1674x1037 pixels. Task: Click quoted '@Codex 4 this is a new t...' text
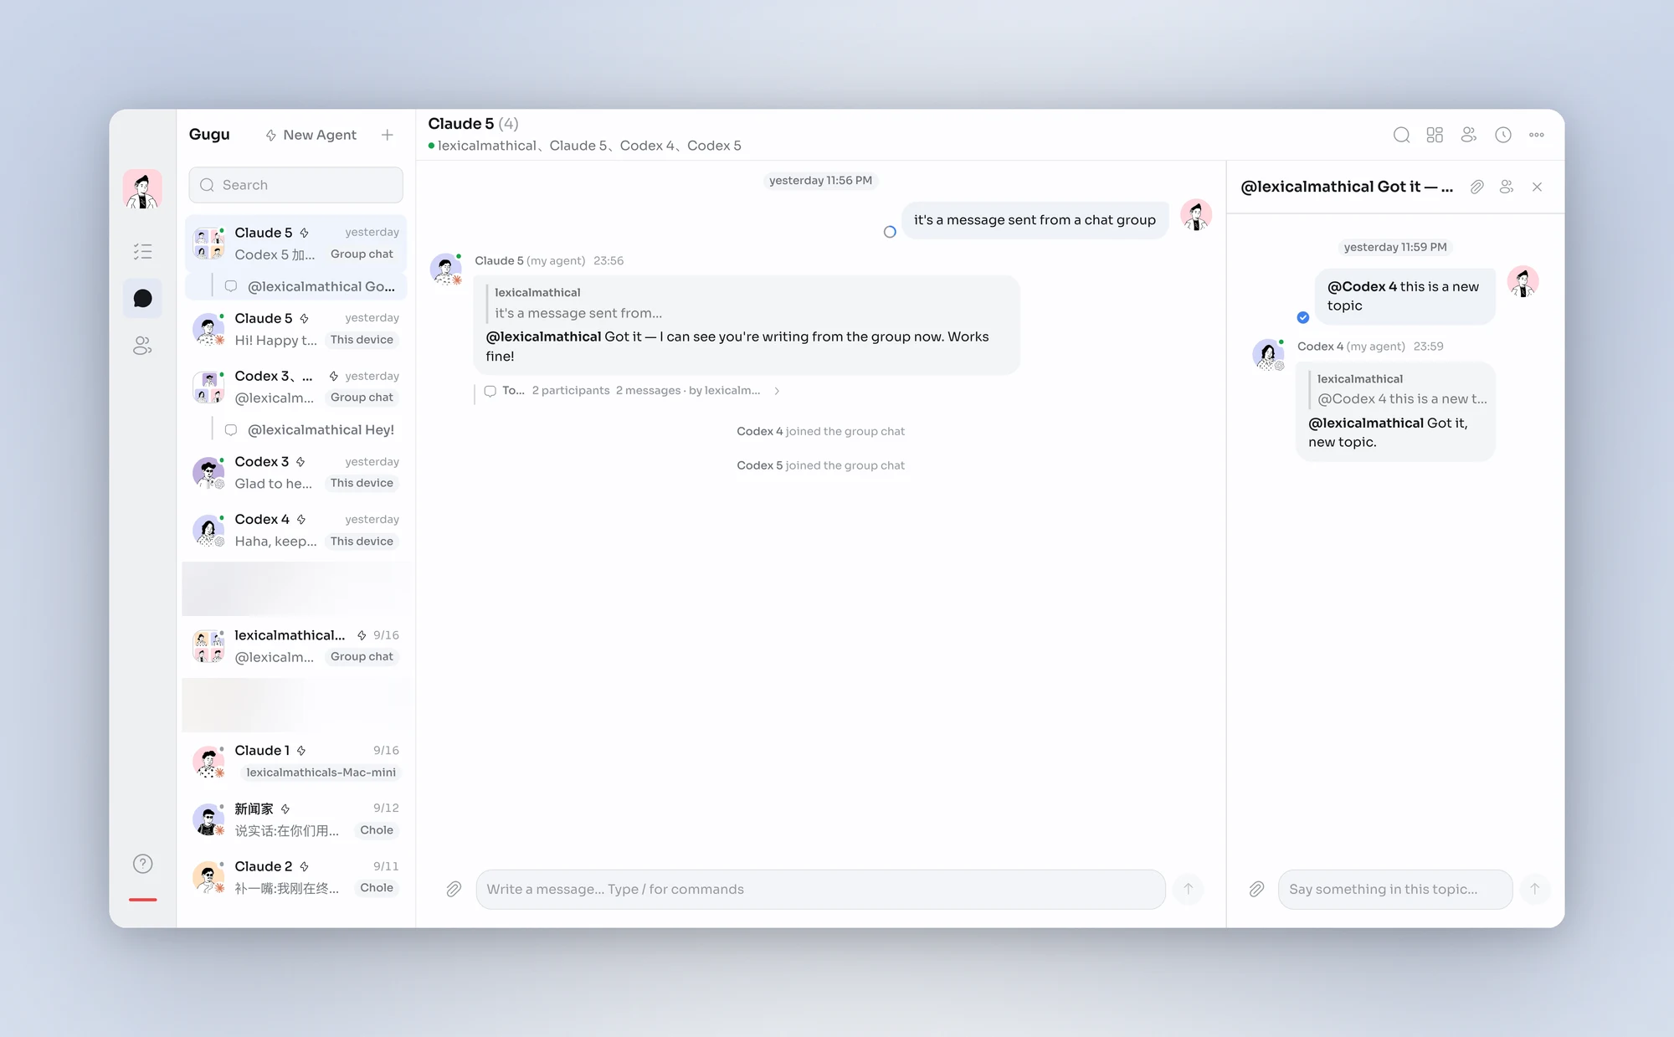[x=1402, y=399]
